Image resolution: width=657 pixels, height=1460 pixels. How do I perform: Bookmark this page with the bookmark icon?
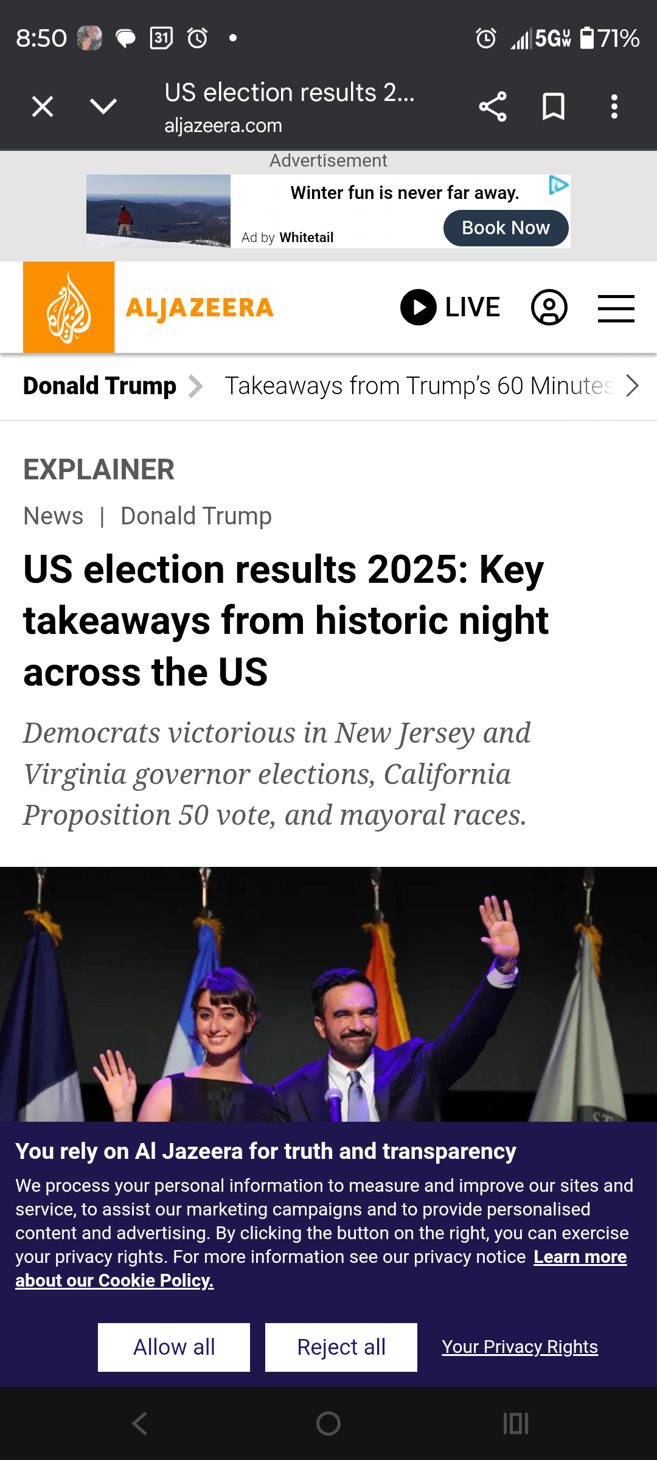click(553, 107)
